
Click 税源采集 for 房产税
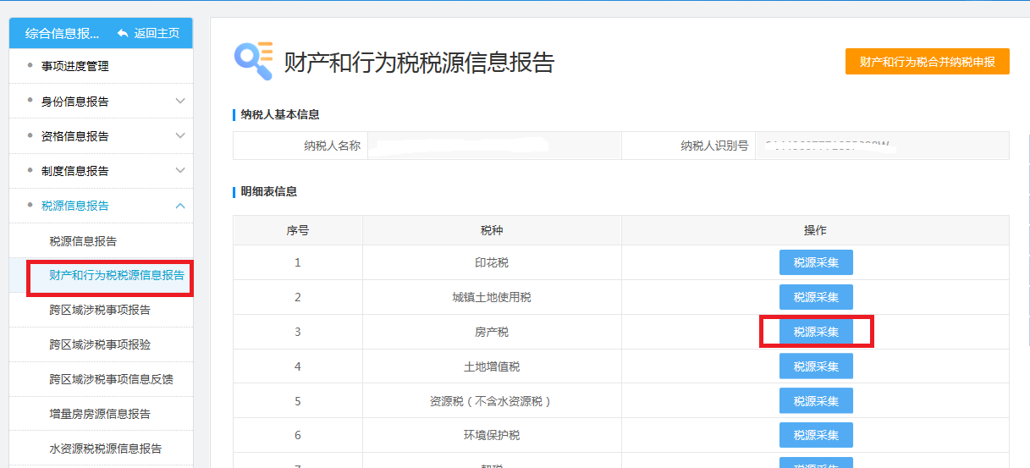click(816, 332)
